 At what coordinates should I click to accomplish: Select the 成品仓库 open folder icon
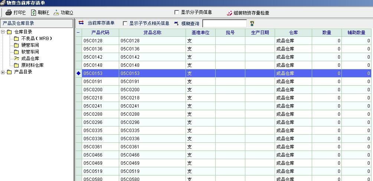pyautogui.click(x=16, y=58)
